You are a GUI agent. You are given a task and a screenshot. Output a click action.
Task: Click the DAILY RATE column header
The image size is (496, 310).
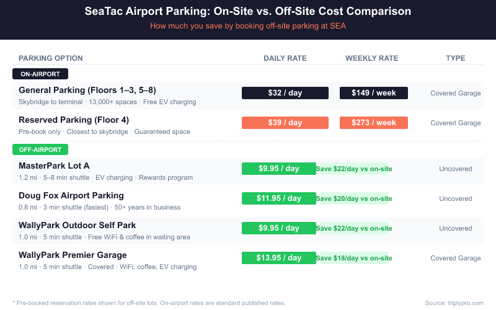point(285,58)
